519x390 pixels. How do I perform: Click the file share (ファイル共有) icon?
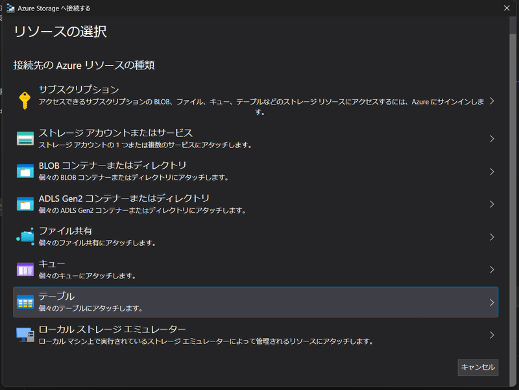tap(25, 236)
